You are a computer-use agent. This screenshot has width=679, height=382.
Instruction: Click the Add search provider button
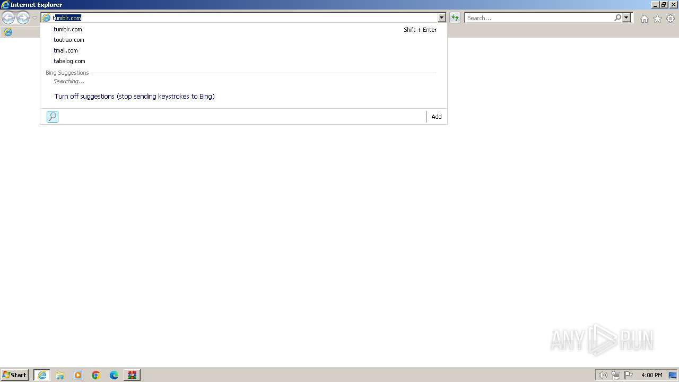pos(437,117)
